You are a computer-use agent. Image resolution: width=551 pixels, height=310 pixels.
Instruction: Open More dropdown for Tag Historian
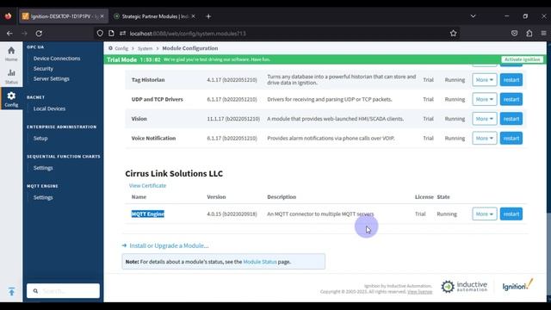pos(484,80)
